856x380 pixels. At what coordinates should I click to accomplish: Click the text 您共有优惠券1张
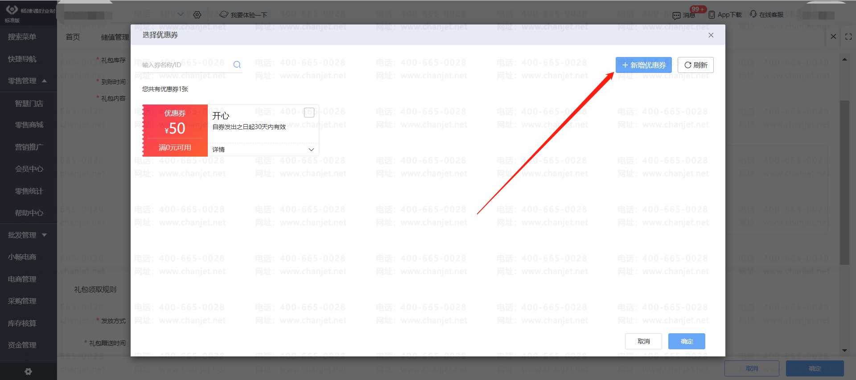tap(165, 89)
